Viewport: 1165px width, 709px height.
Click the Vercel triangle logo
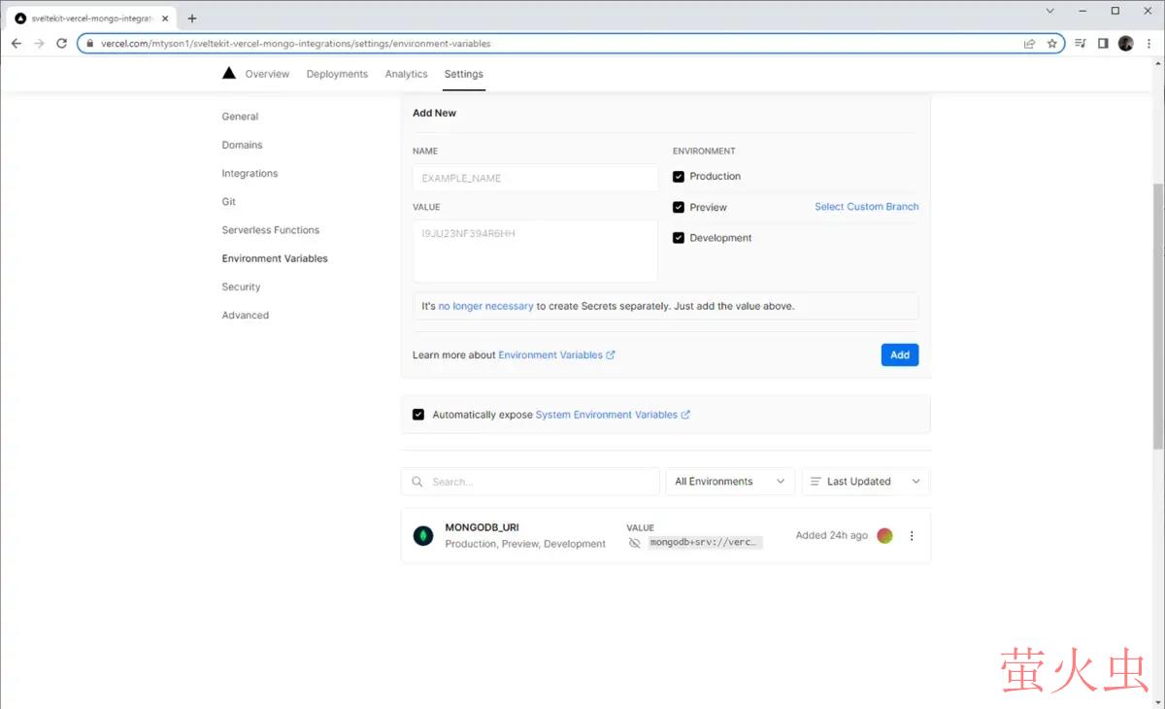[228, 74]
